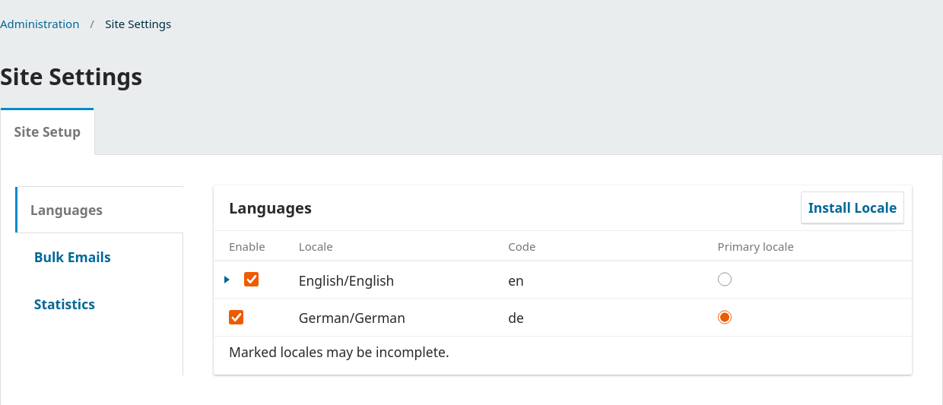Click the Primary locale column header
This screenshot has width=943, height=405.
[x=755, y=247]
